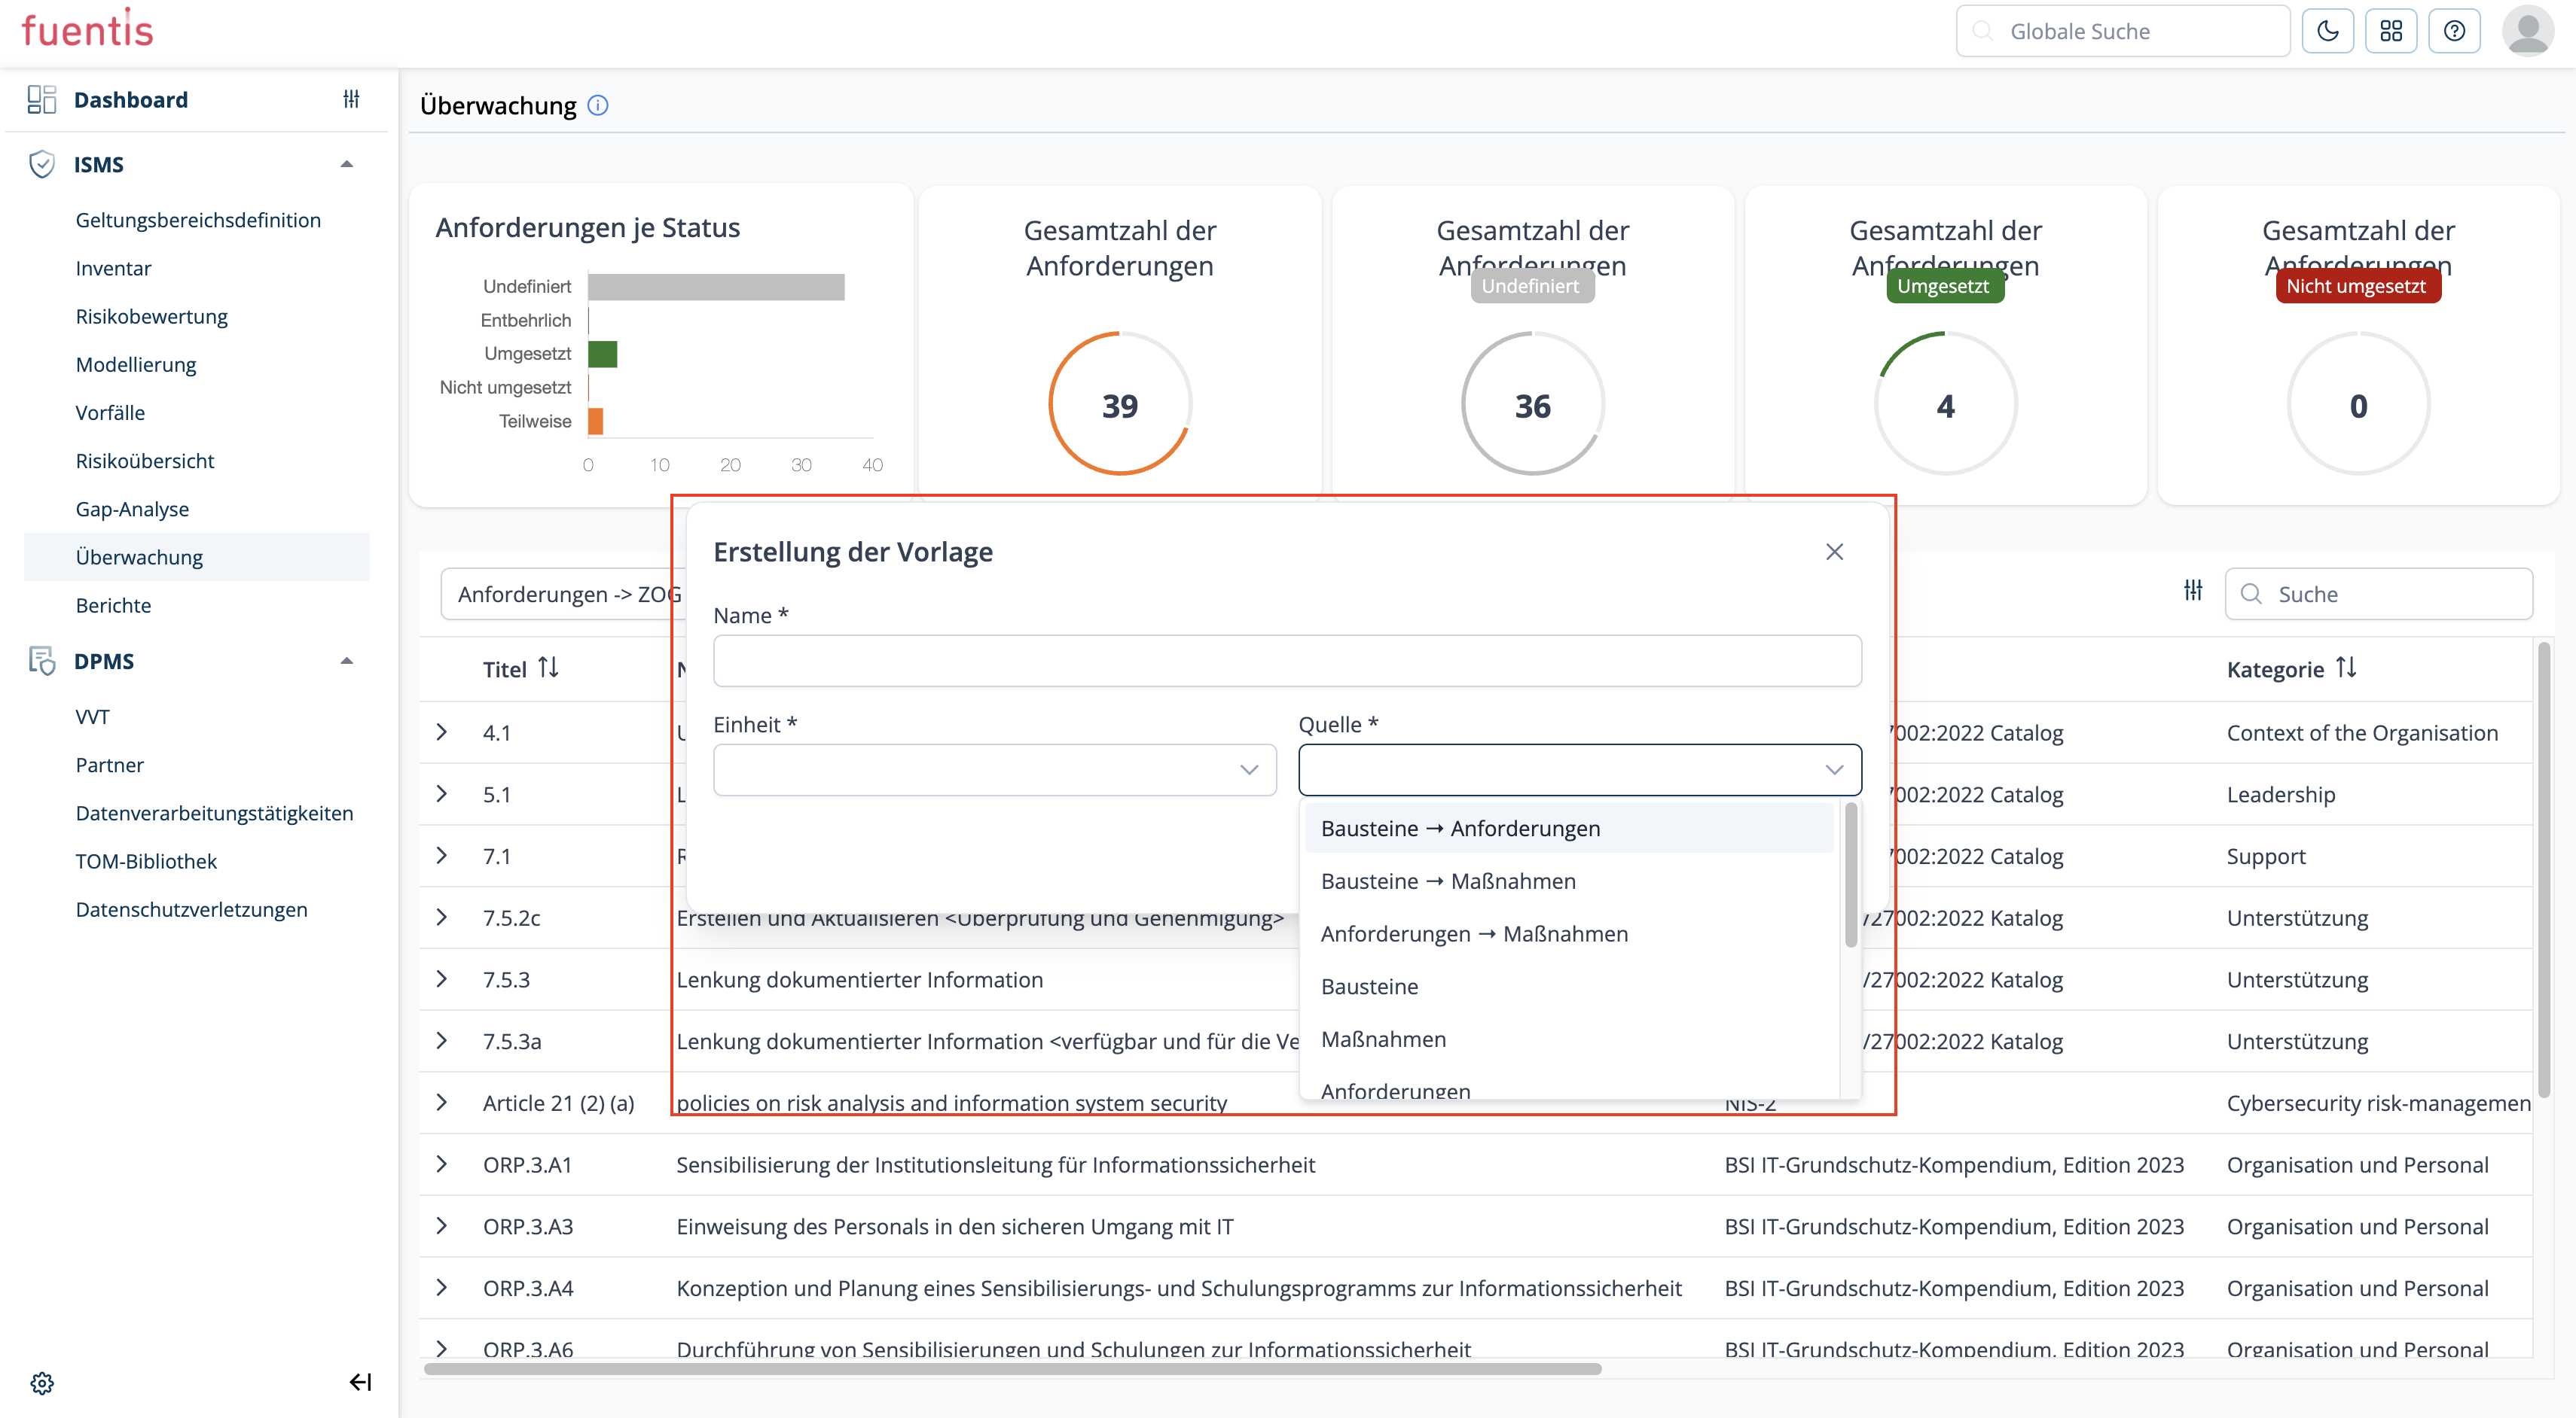Open the apps grid icon
The image size is (2576, 1418).
(2391, 31)
